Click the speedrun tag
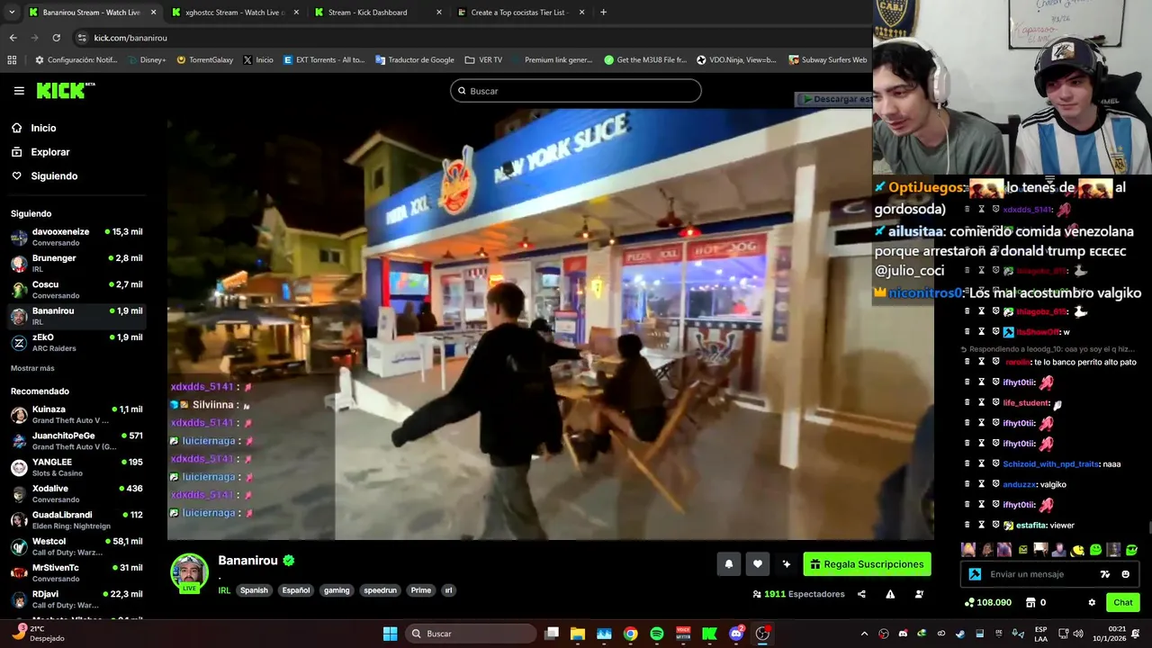Viewport: 1152px width, 648px height. click(x=380, y=590)
